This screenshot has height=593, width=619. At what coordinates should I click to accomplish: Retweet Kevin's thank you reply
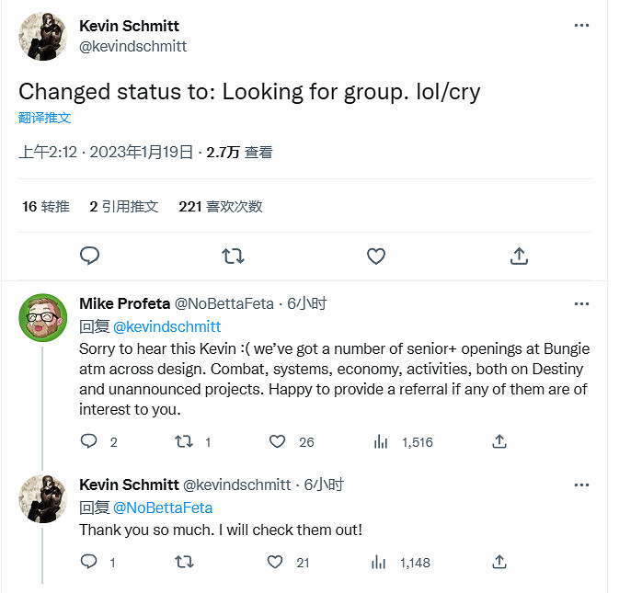pos(184,562)
